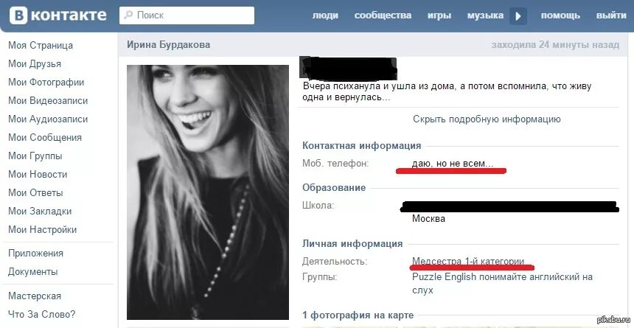Screen dimensions: 634x328
Task: Open Моя Страница in the sidebar
Action: coord(41,45)
